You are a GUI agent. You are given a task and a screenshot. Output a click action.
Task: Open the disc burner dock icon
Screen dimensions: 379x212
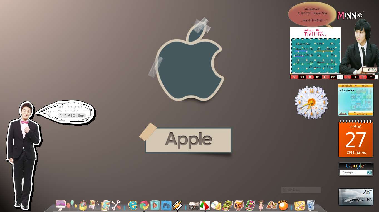(x=216, y=205)
